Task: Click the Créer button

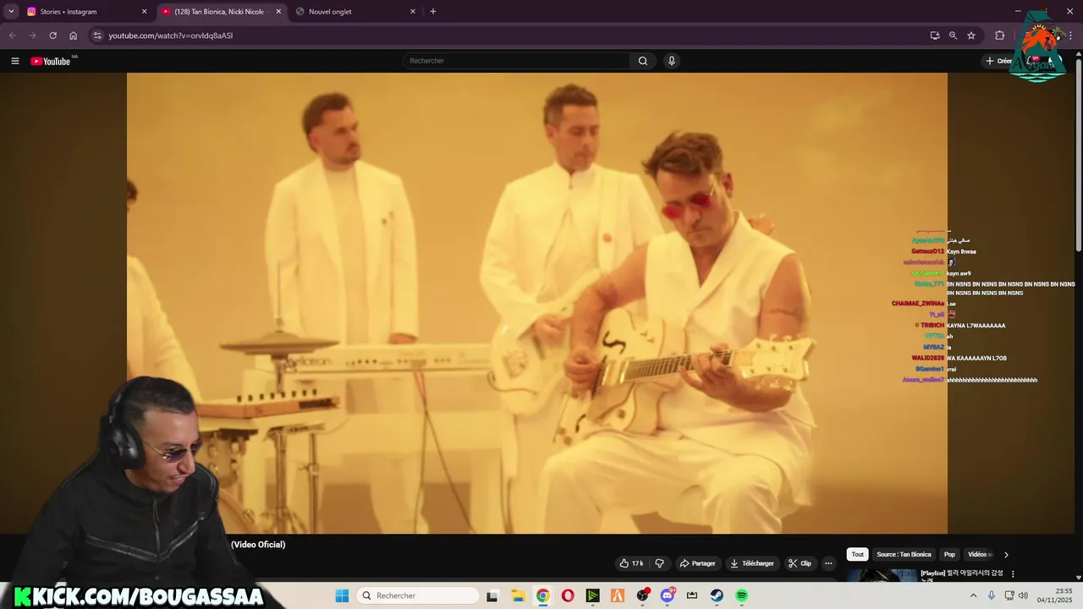Action: coord(998,61)
